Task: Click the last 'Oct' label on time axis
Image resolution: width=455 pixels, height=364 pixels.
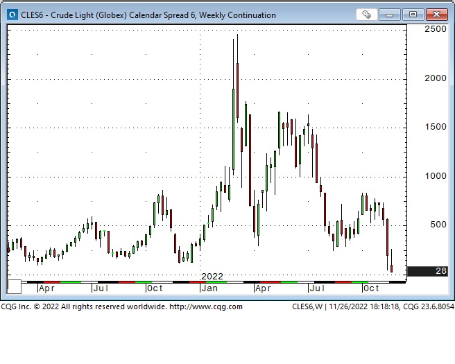Action: tap(371, 288)
